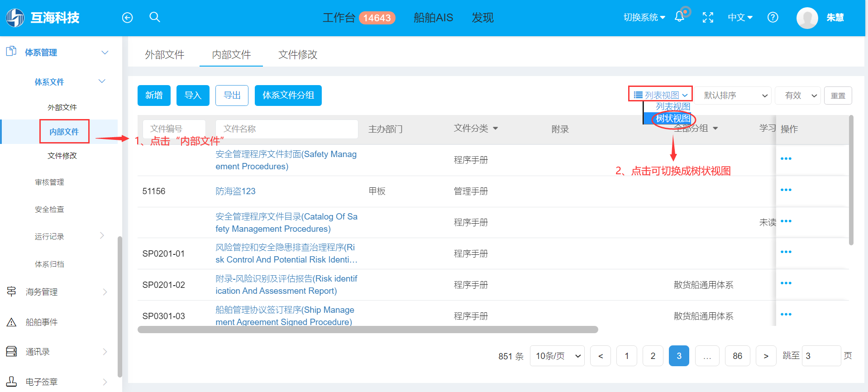Go to next page arrow
Screen dimensions: 868x392
(x=766, y=356)
